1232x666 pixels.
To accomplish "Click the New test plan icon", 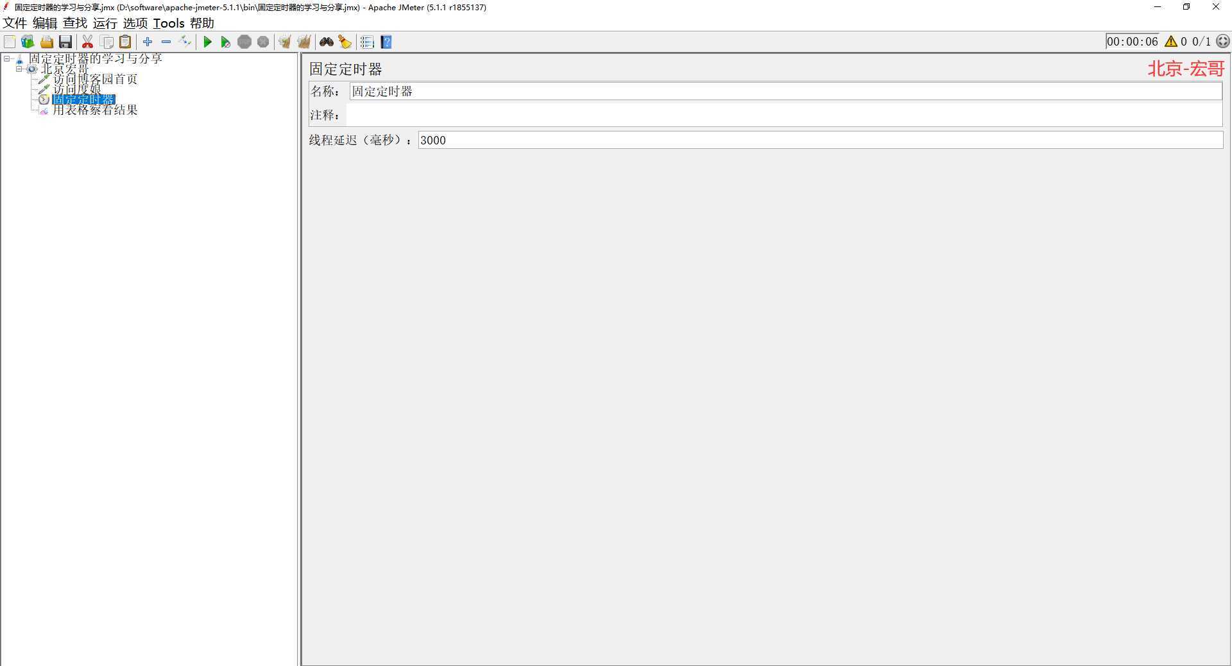I will click(10, 42).
